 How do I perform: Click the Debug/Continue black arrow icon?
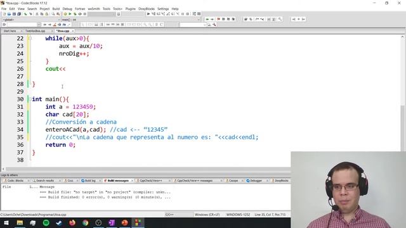point(148,14)
